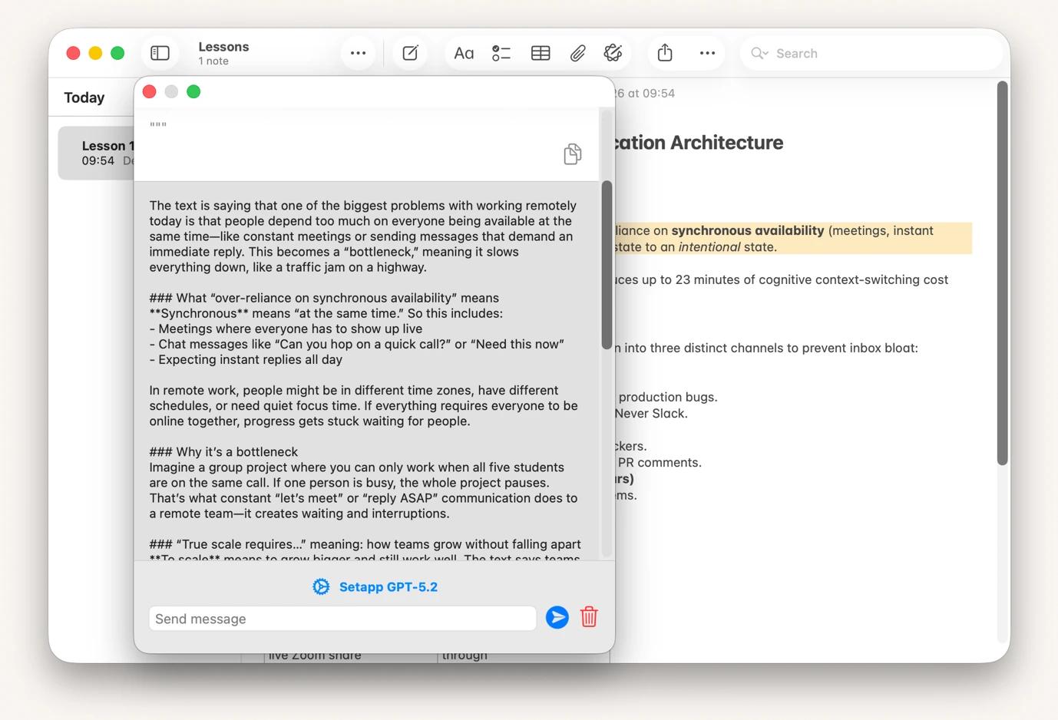1058x720 pixels.
Task: Click the "1 note" count label
Action: pyautogui.click(x=213, y=61)
